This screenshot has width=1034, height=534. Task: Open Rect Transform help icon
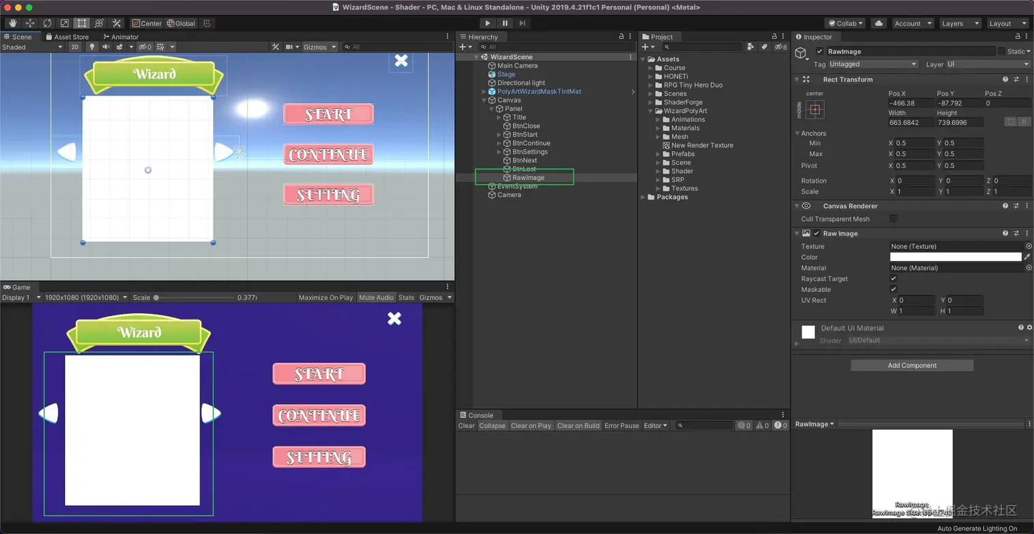1005,79
